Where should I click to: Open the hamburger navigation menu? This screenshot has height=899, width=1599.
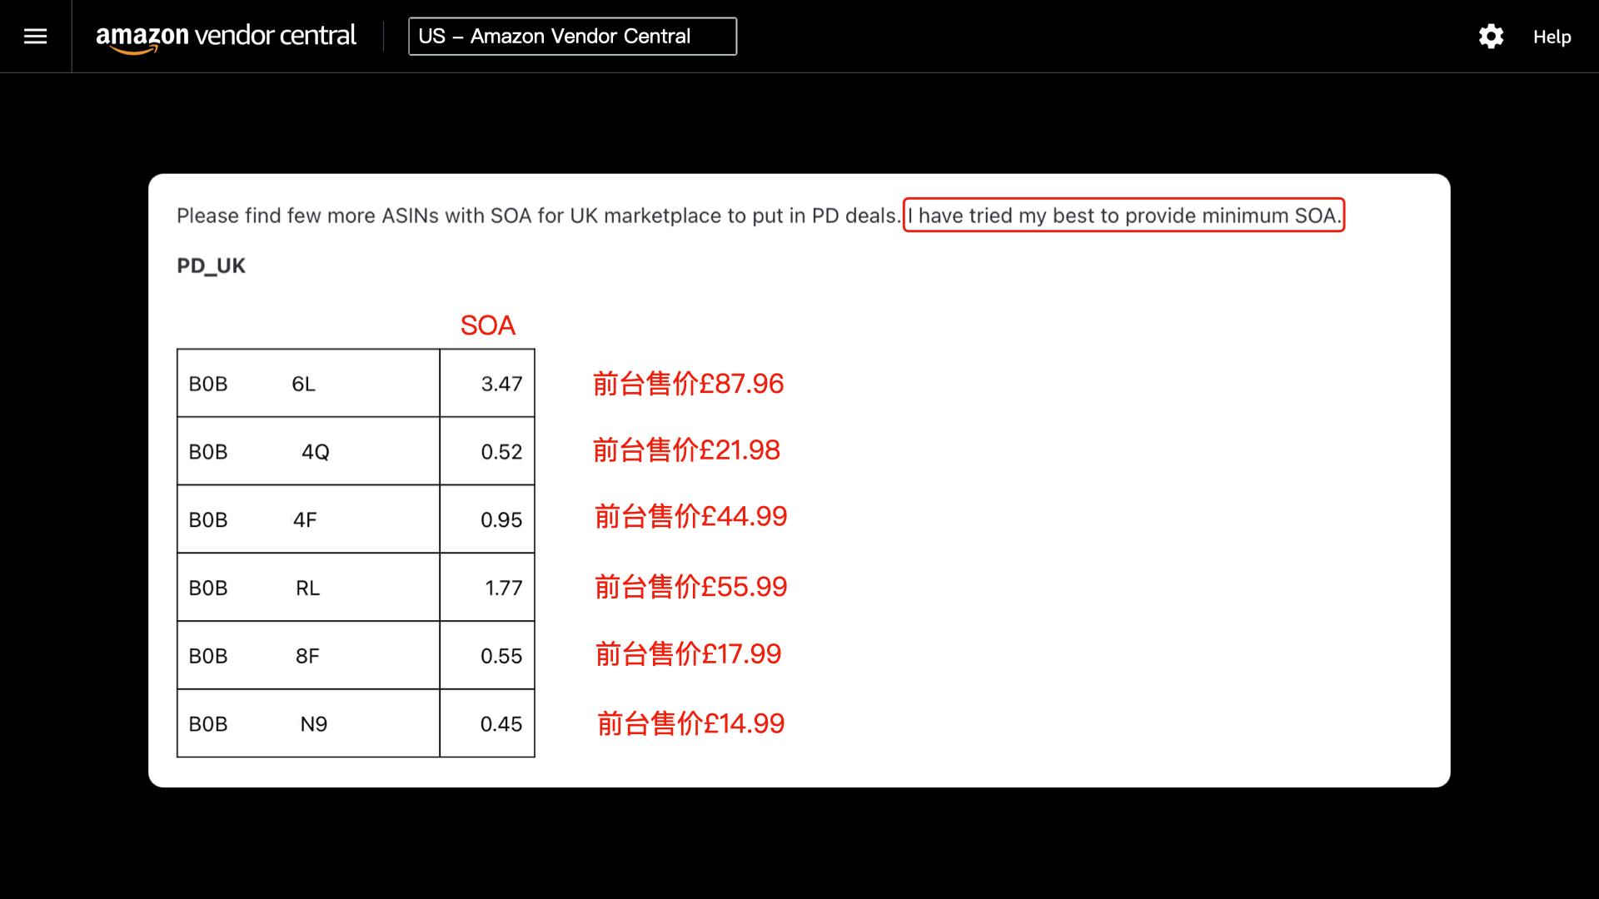click(x=35, y=37)
